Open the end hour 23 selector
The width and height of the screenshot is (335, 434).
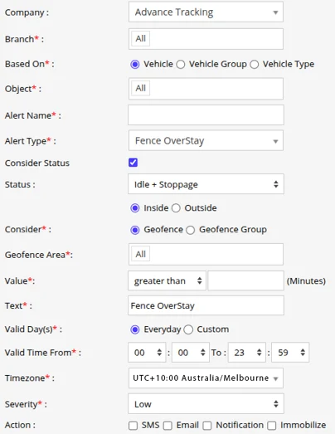(x=247, y=353)
